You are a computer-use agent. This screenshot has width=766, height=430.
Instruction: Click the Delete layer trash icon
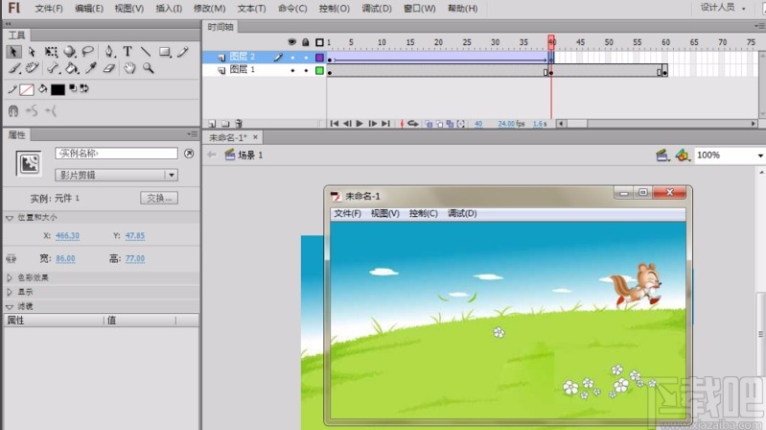tap(239, 124)
